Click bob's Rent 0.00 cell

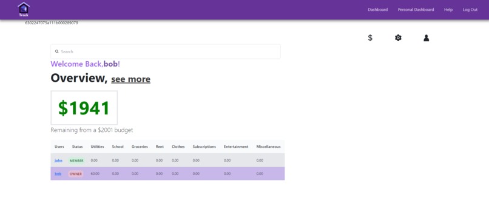coord(159,174)
